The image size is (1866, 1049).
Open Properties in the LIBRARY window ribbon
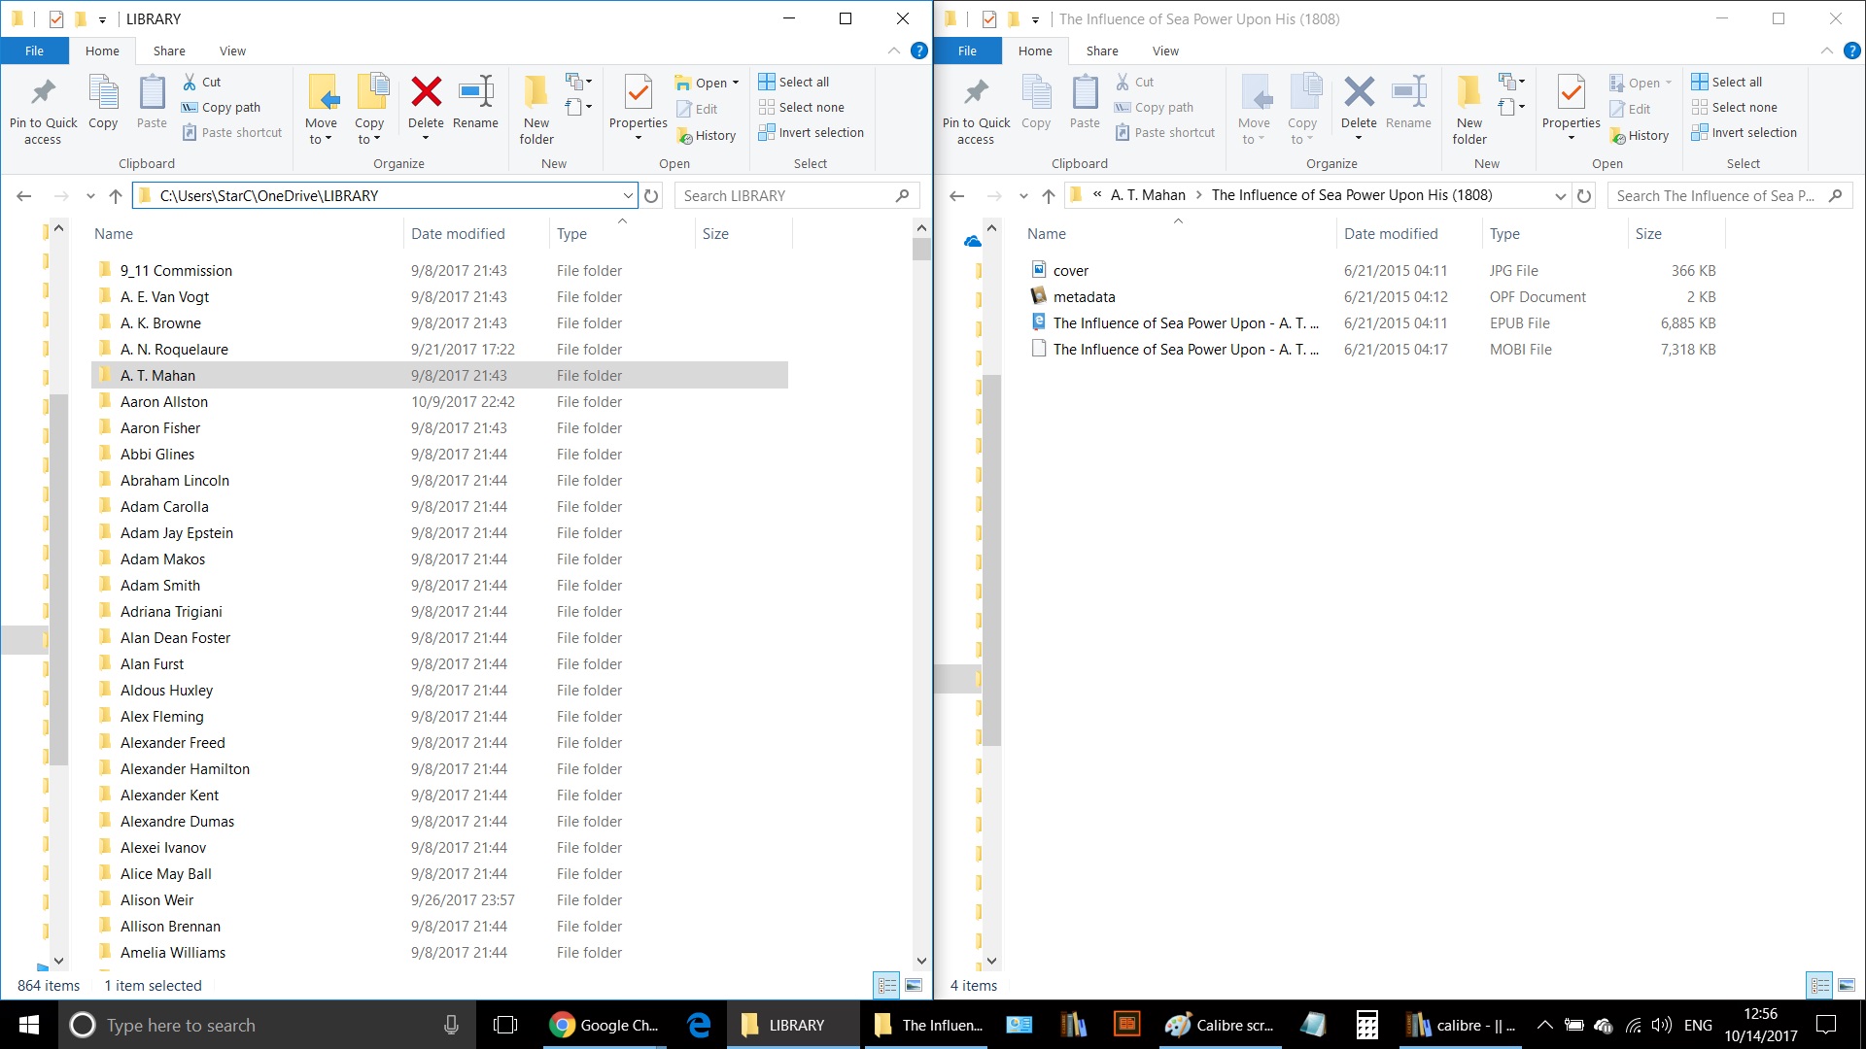(638, 95)
